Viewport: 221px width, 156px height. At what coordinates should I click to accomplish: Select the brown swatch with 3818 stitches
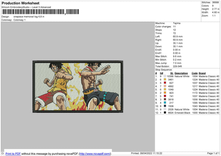tap(165, 99)
